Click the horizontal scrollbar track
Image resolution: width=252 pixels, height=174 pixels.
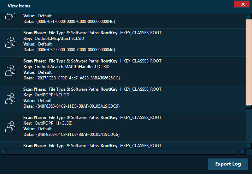pyautogui.click(x=123, y=151)
